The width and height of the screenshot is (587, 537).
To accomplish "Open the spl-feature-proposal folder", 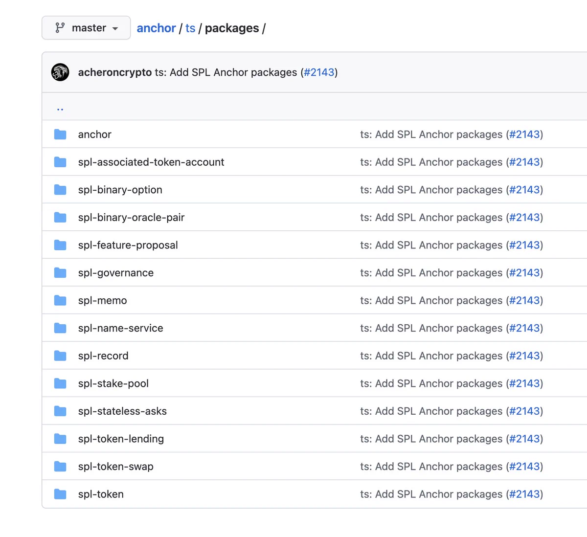I will [x=128, y=245].
